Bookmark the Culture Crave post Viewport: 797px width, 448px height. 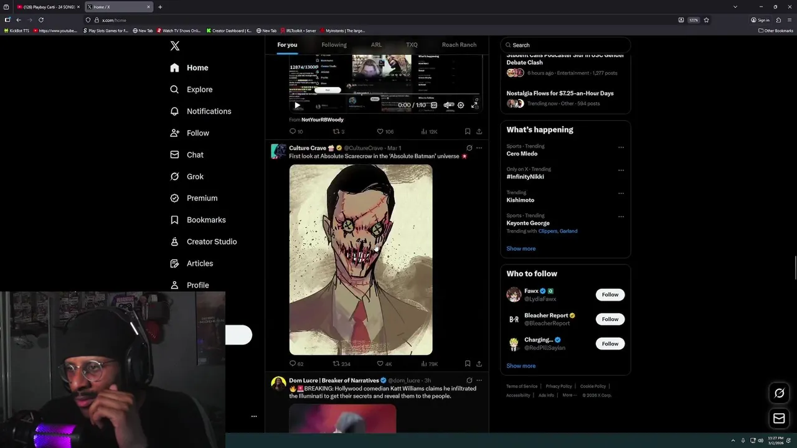(x=467, y=364)
